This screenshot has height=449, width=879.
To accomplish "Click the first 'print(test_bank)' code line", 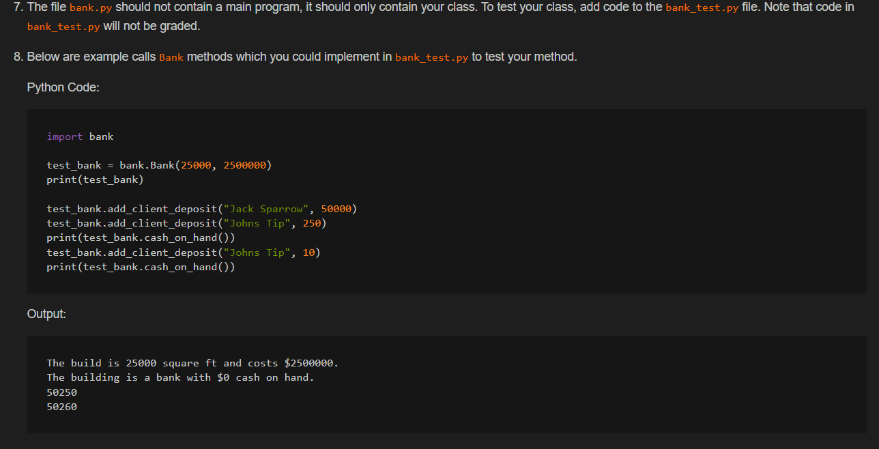I will pyautogui.click(x=95, y=179).
